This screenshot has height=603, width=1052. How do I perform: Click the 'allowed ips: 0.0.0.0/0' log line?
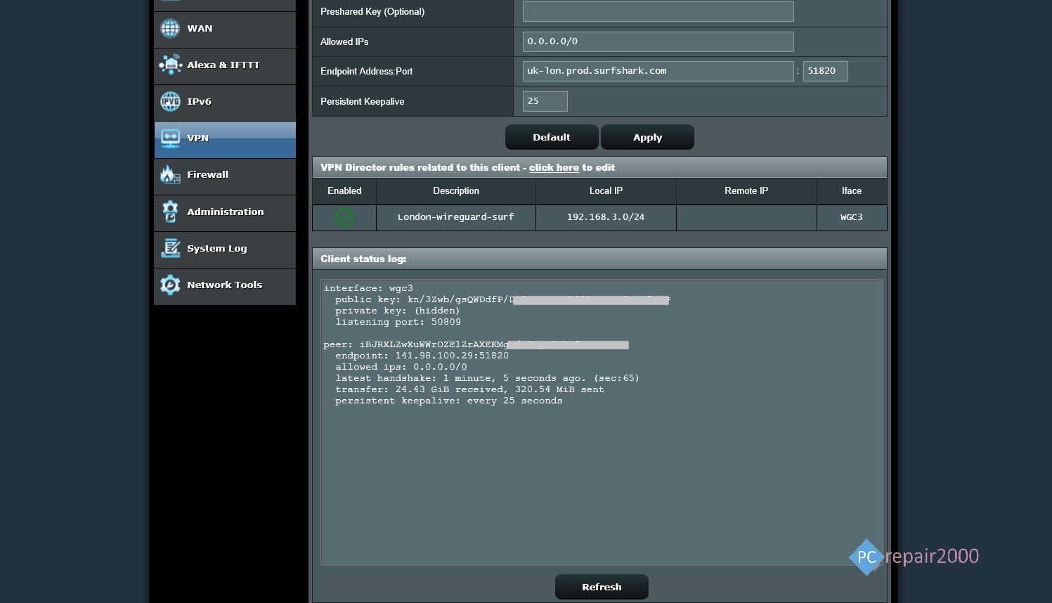coord(401,367)
